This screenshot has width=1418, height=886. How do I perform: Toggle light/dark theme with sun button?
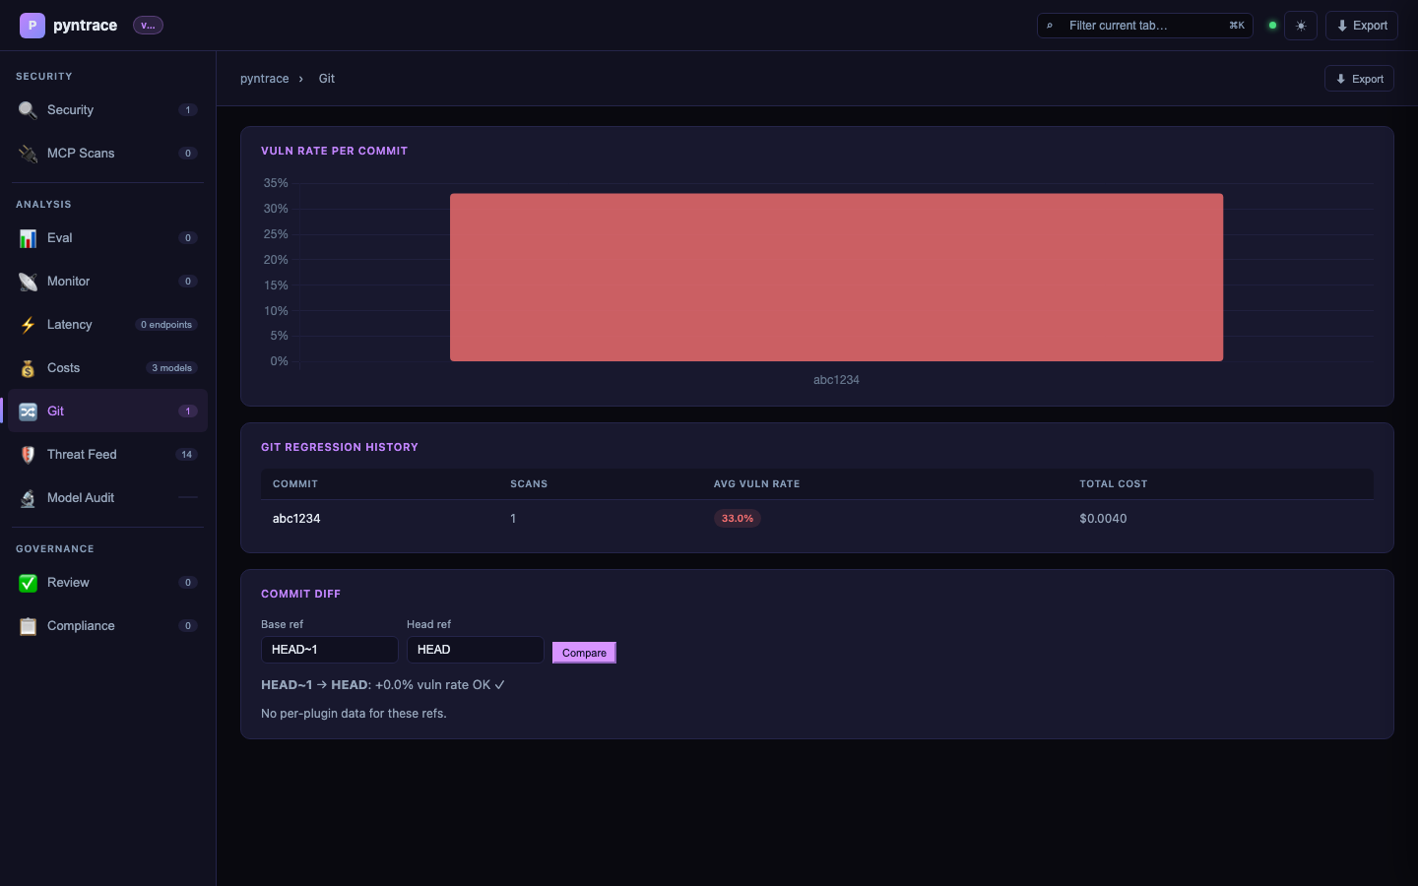click(x=1301, y=26)
